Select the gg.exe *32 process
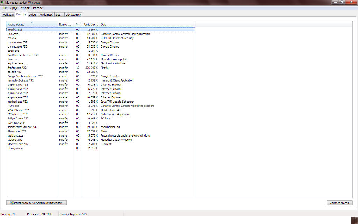Viewport: 358px width, 224px height. pos(101,72)
